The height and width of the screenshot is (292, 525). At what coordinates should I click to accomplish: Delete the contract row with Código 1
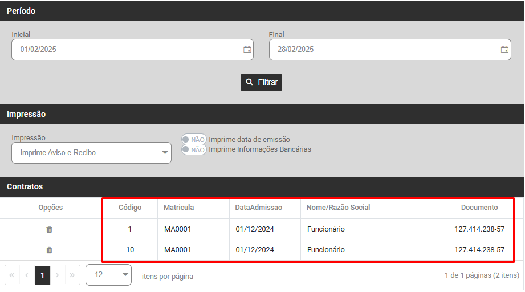(x=49, y=229)
